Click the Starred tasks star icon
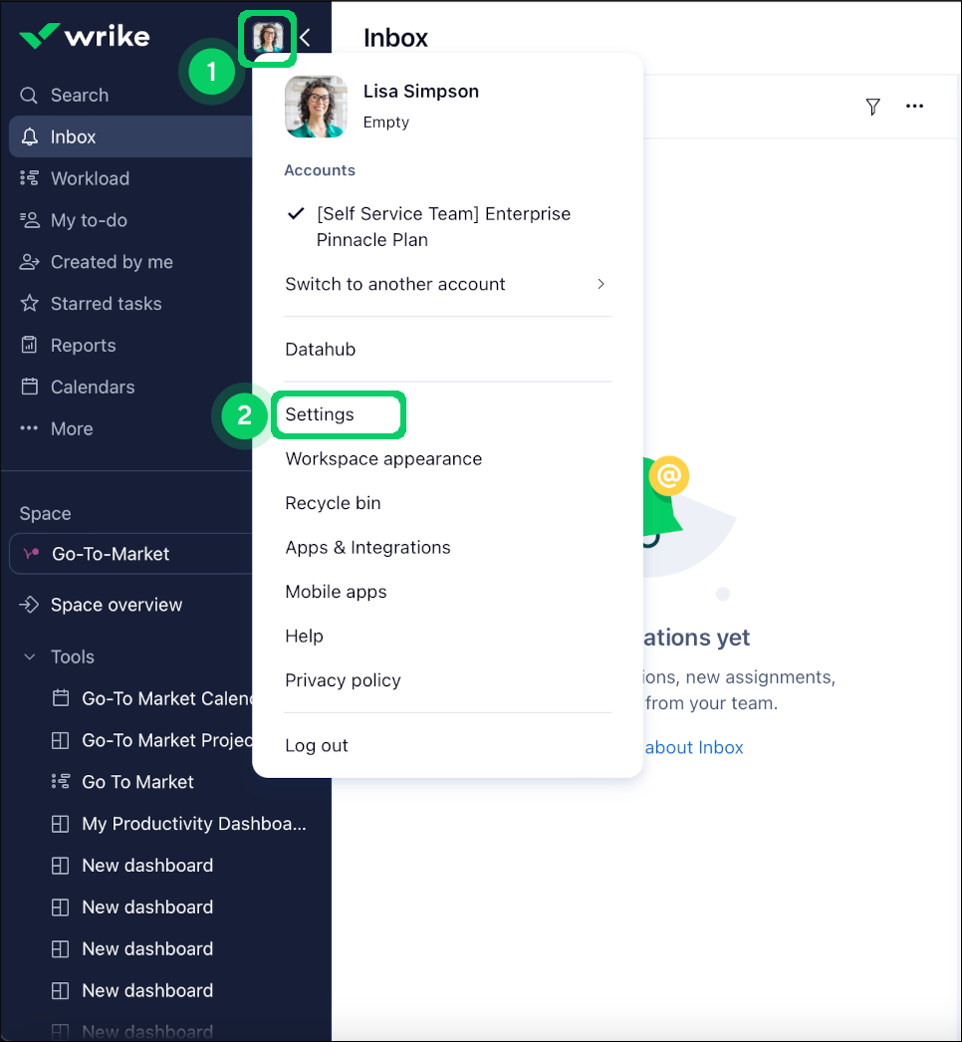 (x=30, y=303)
